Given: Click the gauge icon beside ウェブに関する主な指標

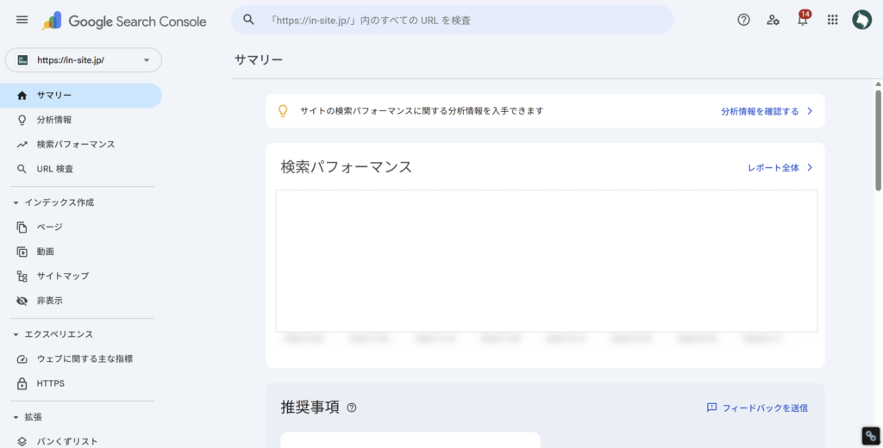Looking at the screenshot, I should [x=22, y=359].
